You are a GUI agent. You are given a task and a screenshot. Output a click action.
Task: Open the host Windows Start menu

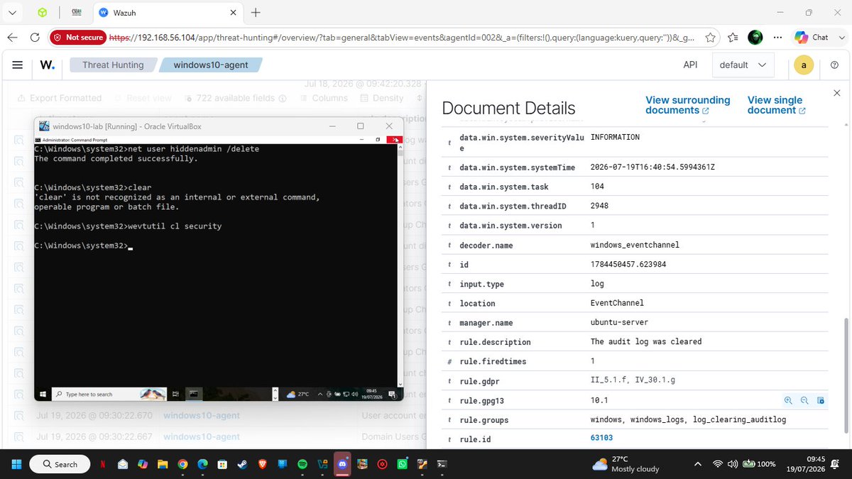click(16, 464)
